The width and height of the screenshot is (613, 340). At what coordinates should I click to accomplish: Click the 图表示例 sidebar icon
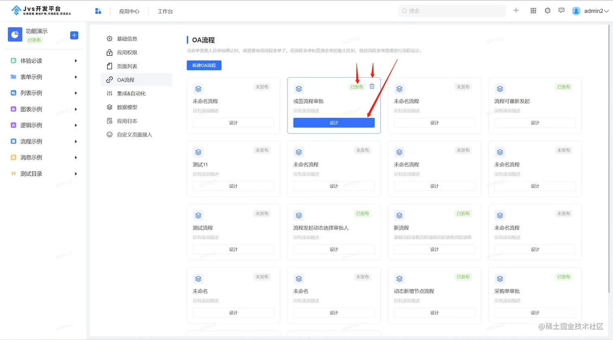(x=13, y=109)
